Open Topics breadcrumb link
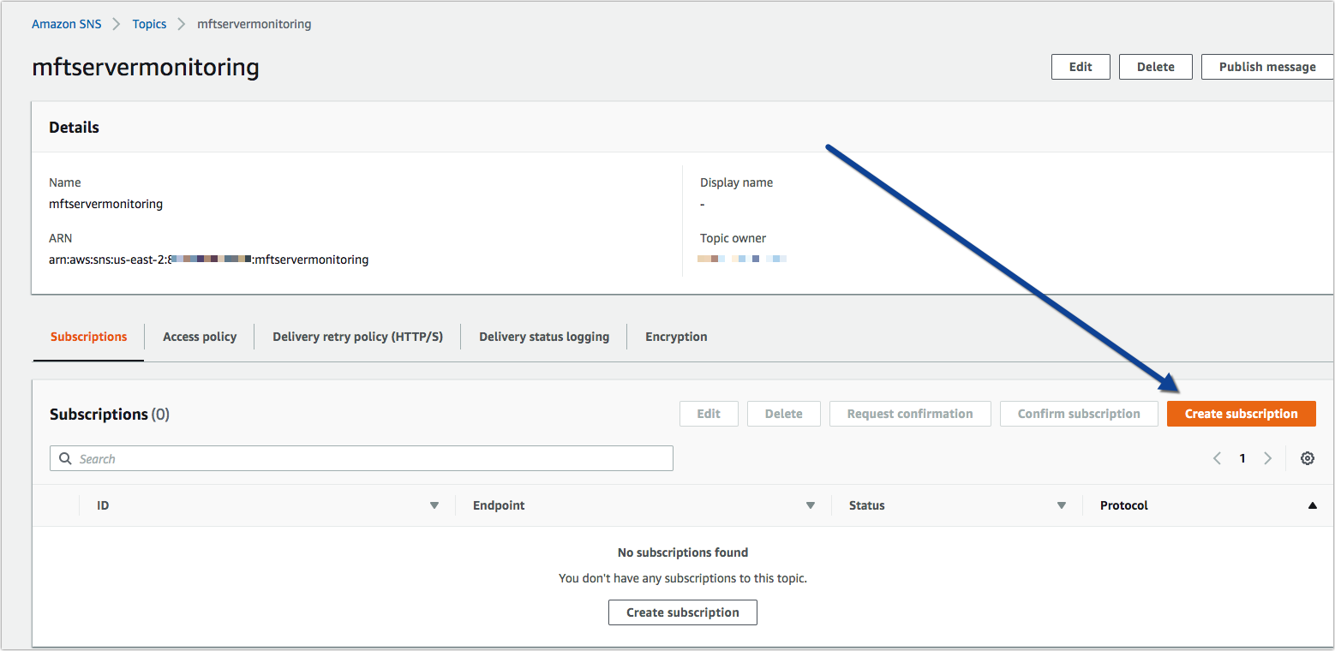 149,24
